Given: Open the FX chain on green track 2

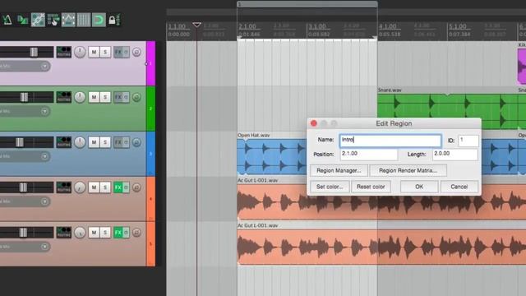Looking at the screenshot, I should 118,97.
